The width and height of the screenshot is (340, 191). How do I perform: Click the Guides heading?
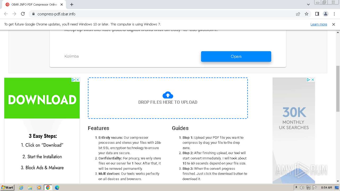pyautogui.click(x=180, y=128)
